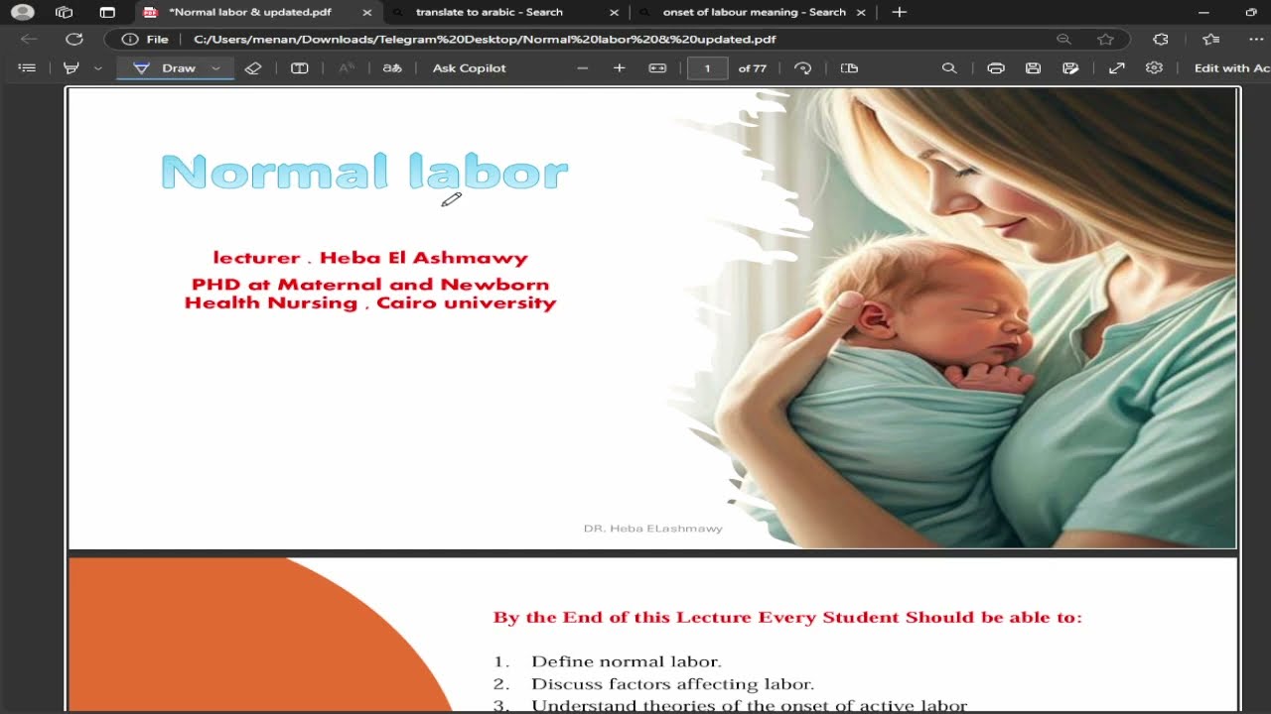Open the tab actions menu icon
Screen dimensions: 1271x714
coord(107,12)
